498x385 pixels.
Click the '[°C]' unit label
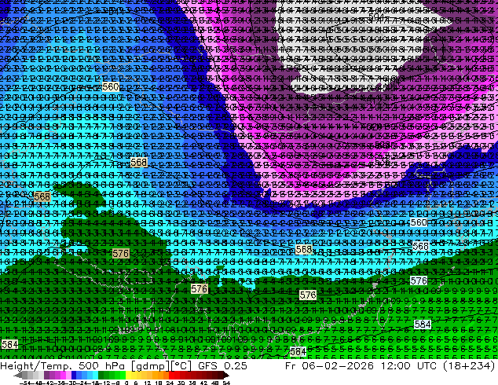tap(181, 366)
